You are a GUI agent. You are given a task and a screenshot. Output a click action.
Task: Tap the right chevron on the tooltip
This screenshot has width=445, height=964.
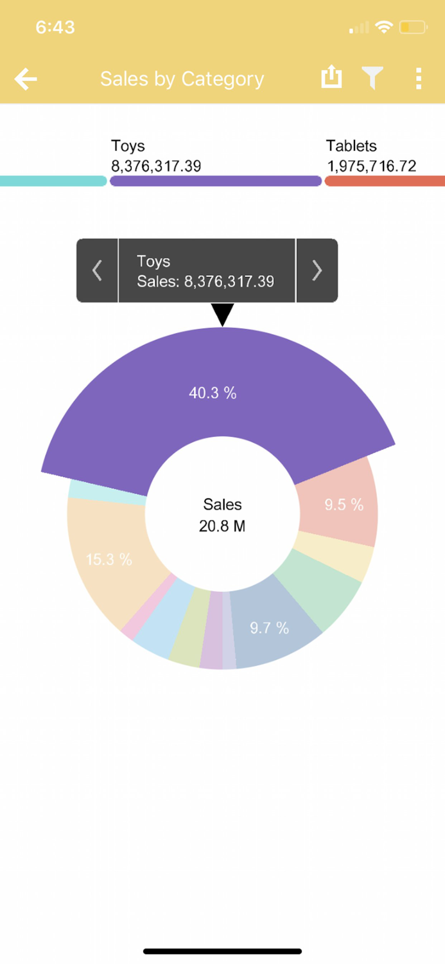317,270
